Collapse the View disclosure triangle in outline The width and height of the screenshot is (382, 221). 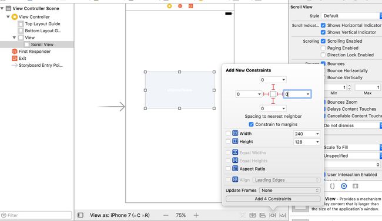pos(14,38)
